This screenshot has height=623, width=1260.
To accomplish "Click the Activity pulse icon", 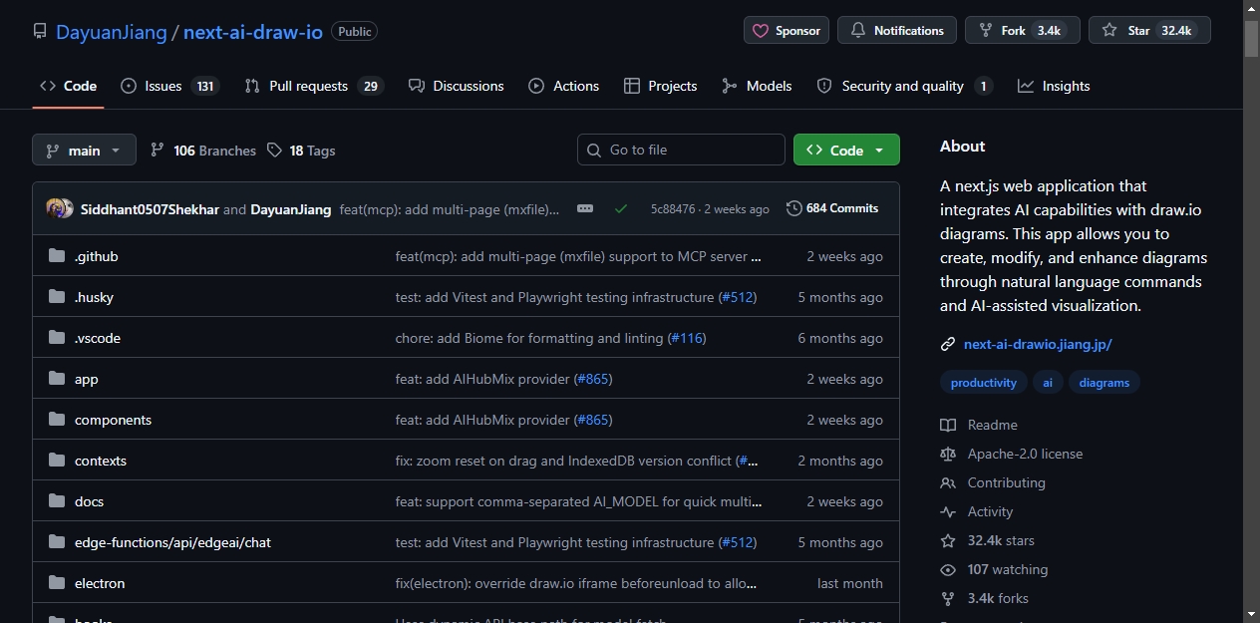I will coord(948,512).
